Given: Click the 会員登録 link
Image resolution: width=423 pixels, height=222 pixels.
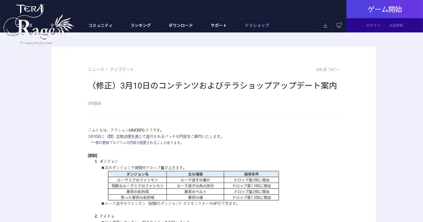Looking at the screenshot, I should pyautogui.click(x=397, y=25).
